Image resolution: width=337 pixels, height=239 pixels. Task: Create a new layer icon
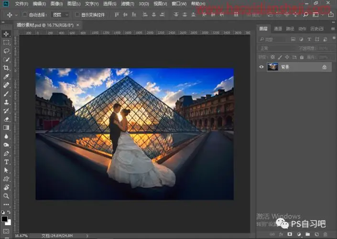coord(316,234)
